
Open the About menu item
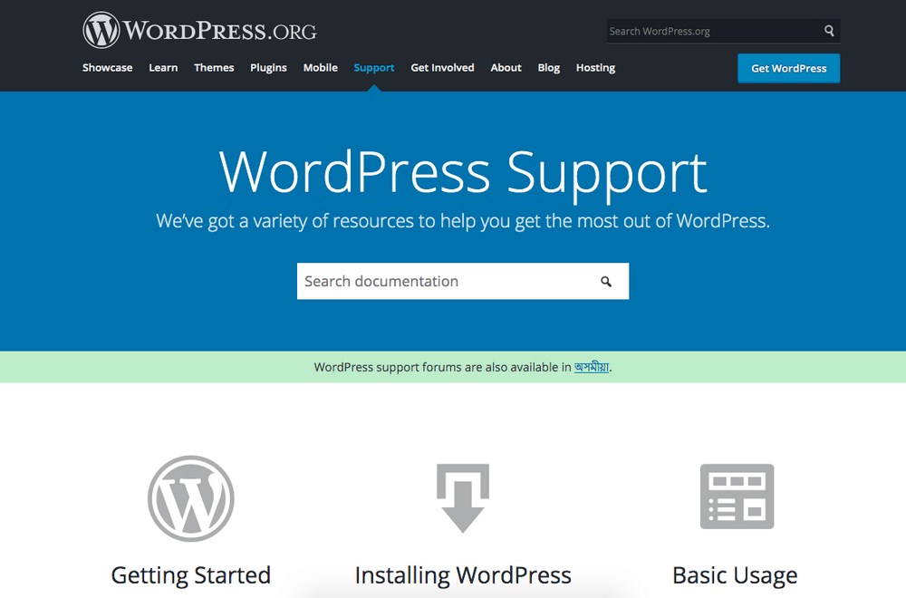[x=506, y=68]
